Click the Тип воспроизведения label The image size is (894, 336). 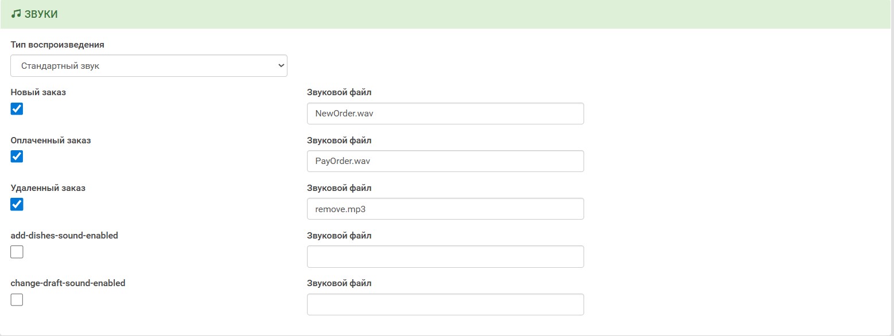(x=57, y=45)
